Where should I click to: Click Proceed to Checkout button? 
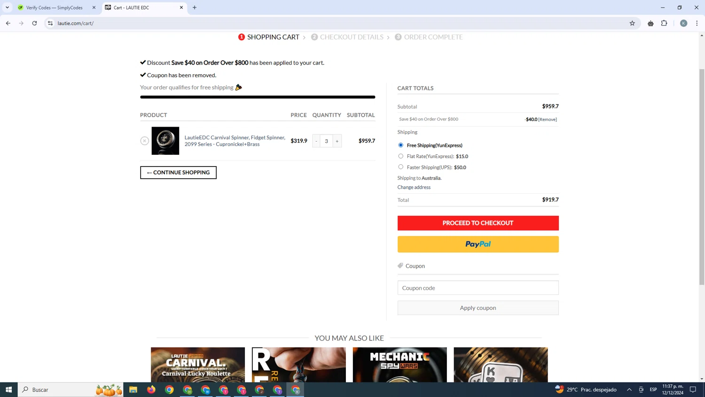tap(478, 223)
